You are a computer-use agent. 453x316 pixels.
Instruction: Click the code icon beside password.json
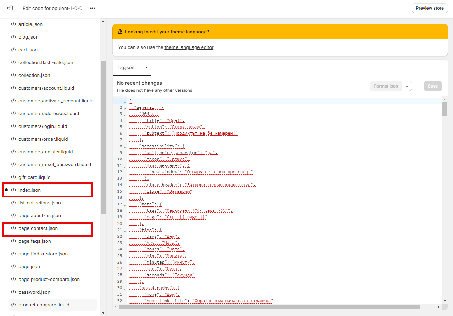point(13,292)
